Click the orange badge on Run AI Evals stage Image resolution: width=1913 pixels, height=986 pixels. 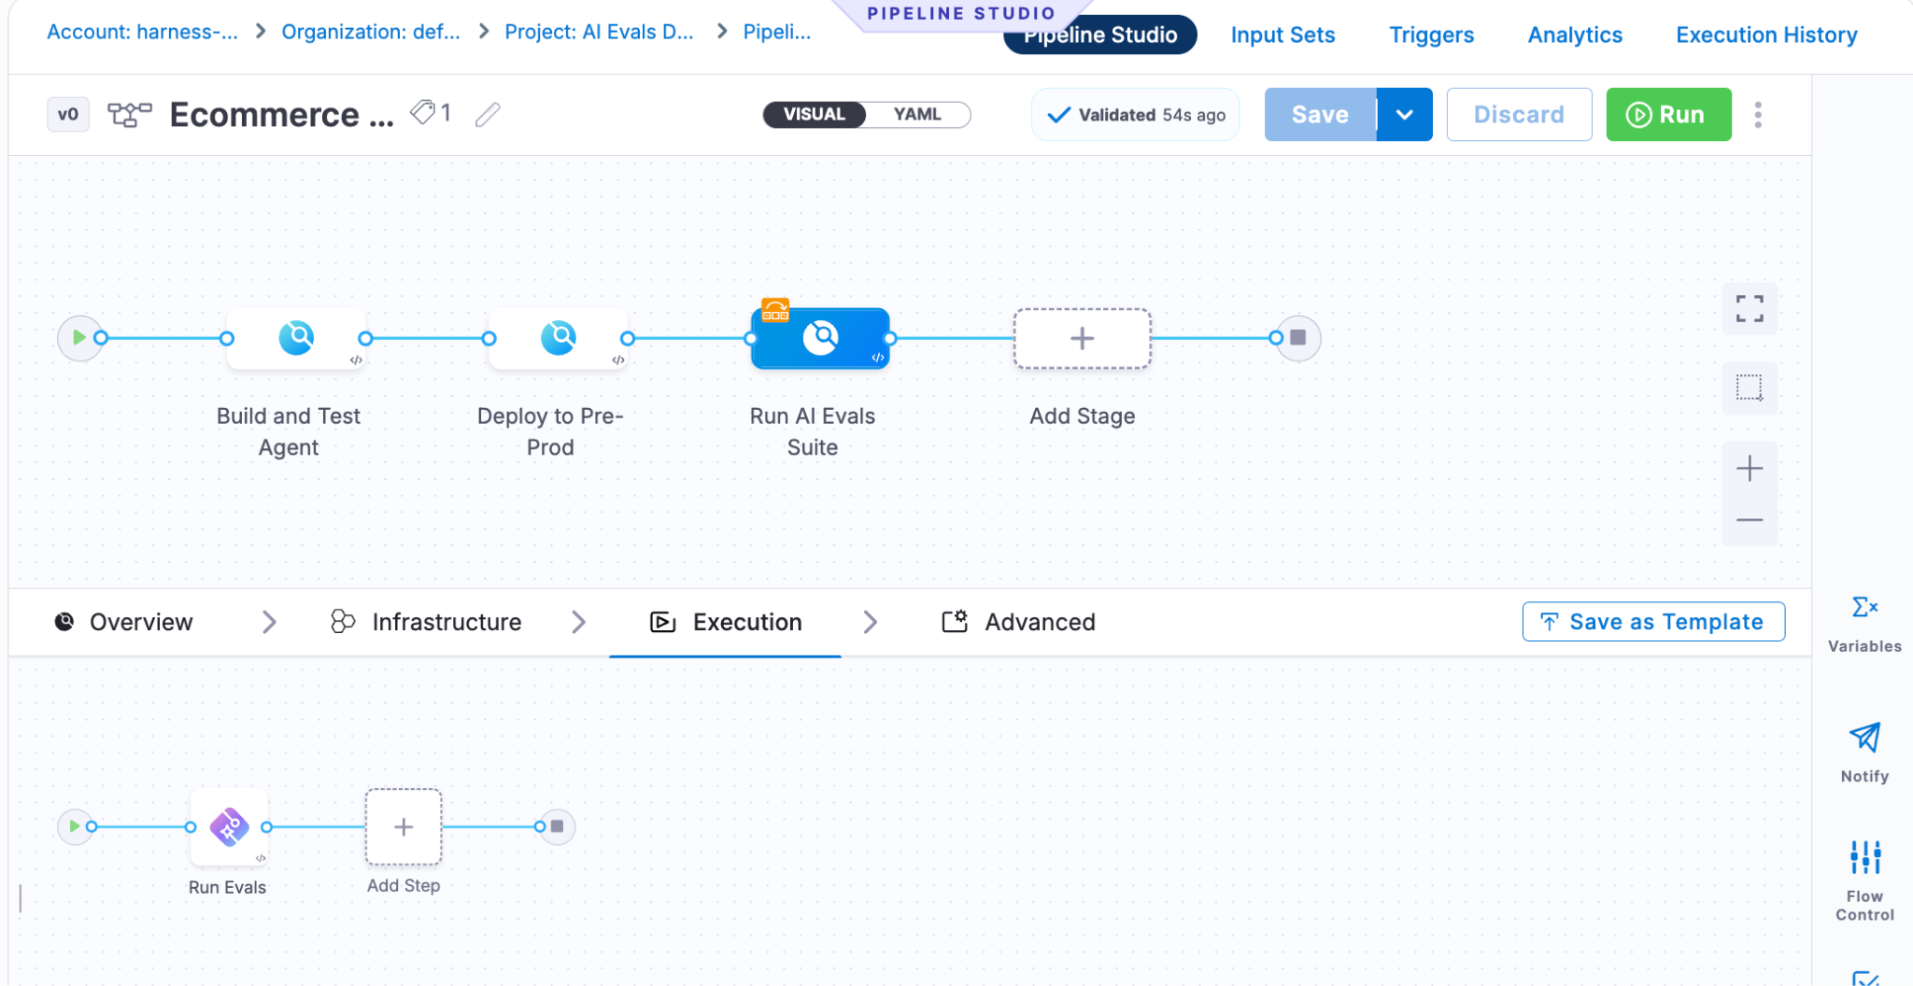pos(775,310)
